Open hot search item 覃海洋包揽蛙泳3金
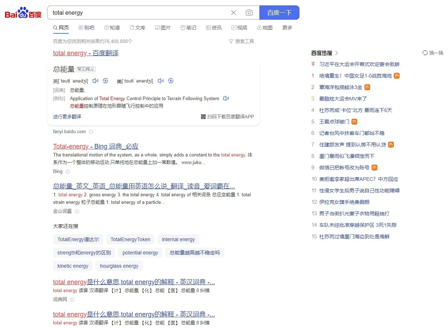 click(340, 87)
